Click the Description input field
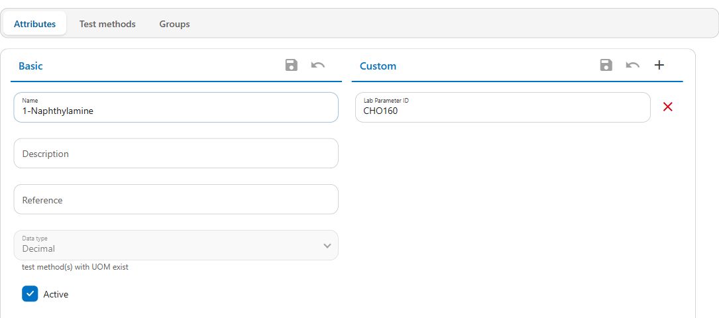The image size is (719, 318). (176, 154)
